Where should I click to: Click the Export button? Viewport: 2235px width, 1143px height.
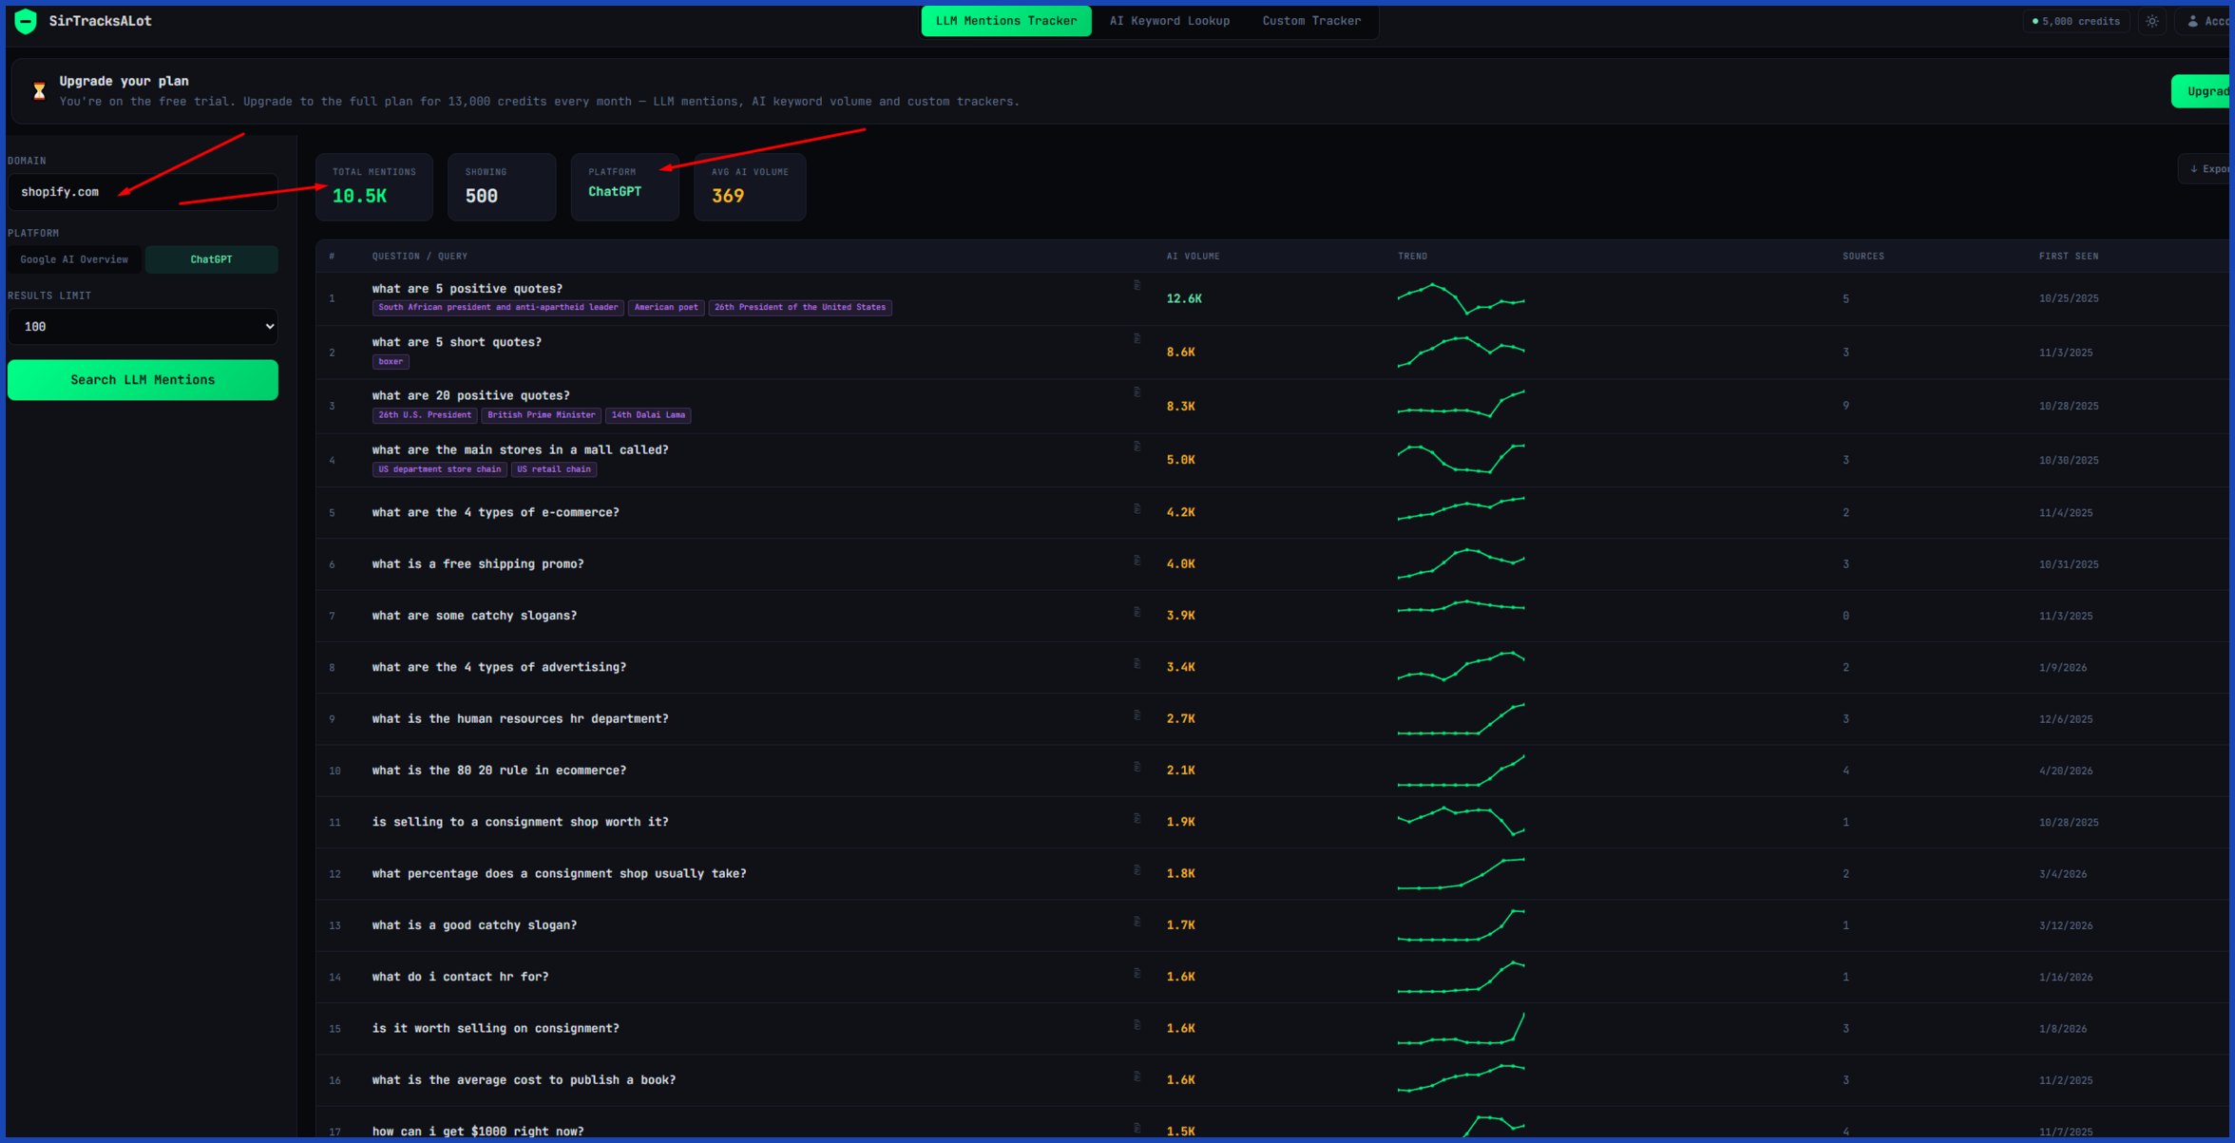click(x=2206, y=169)
